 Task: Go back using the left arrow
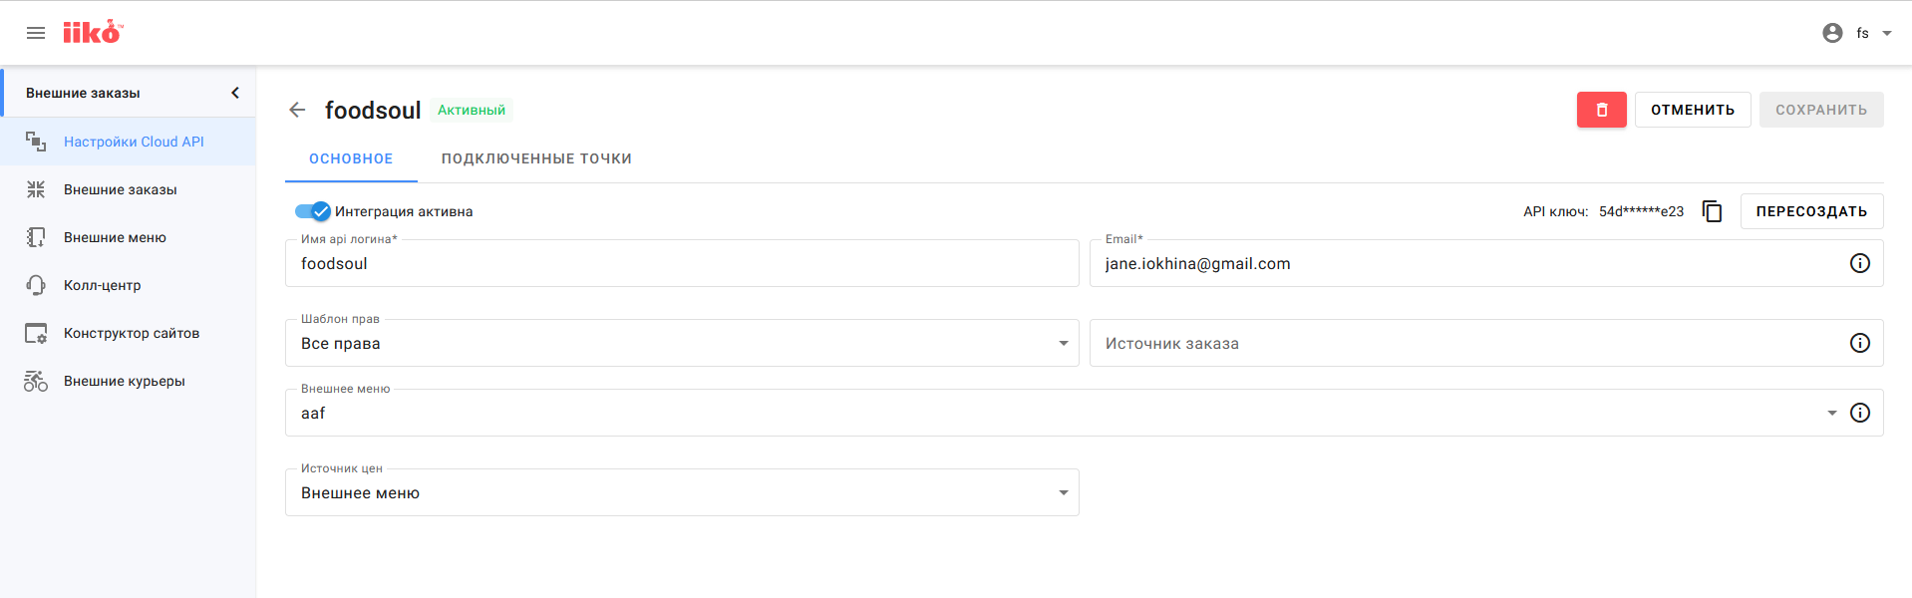click(297, 110)
